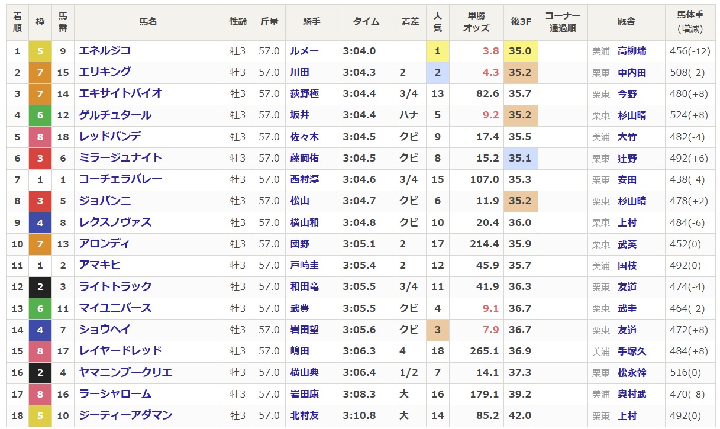
Task: Click yellow-highlighted popularity 1 cell for エネルジコ
Action: coord(438,51)
